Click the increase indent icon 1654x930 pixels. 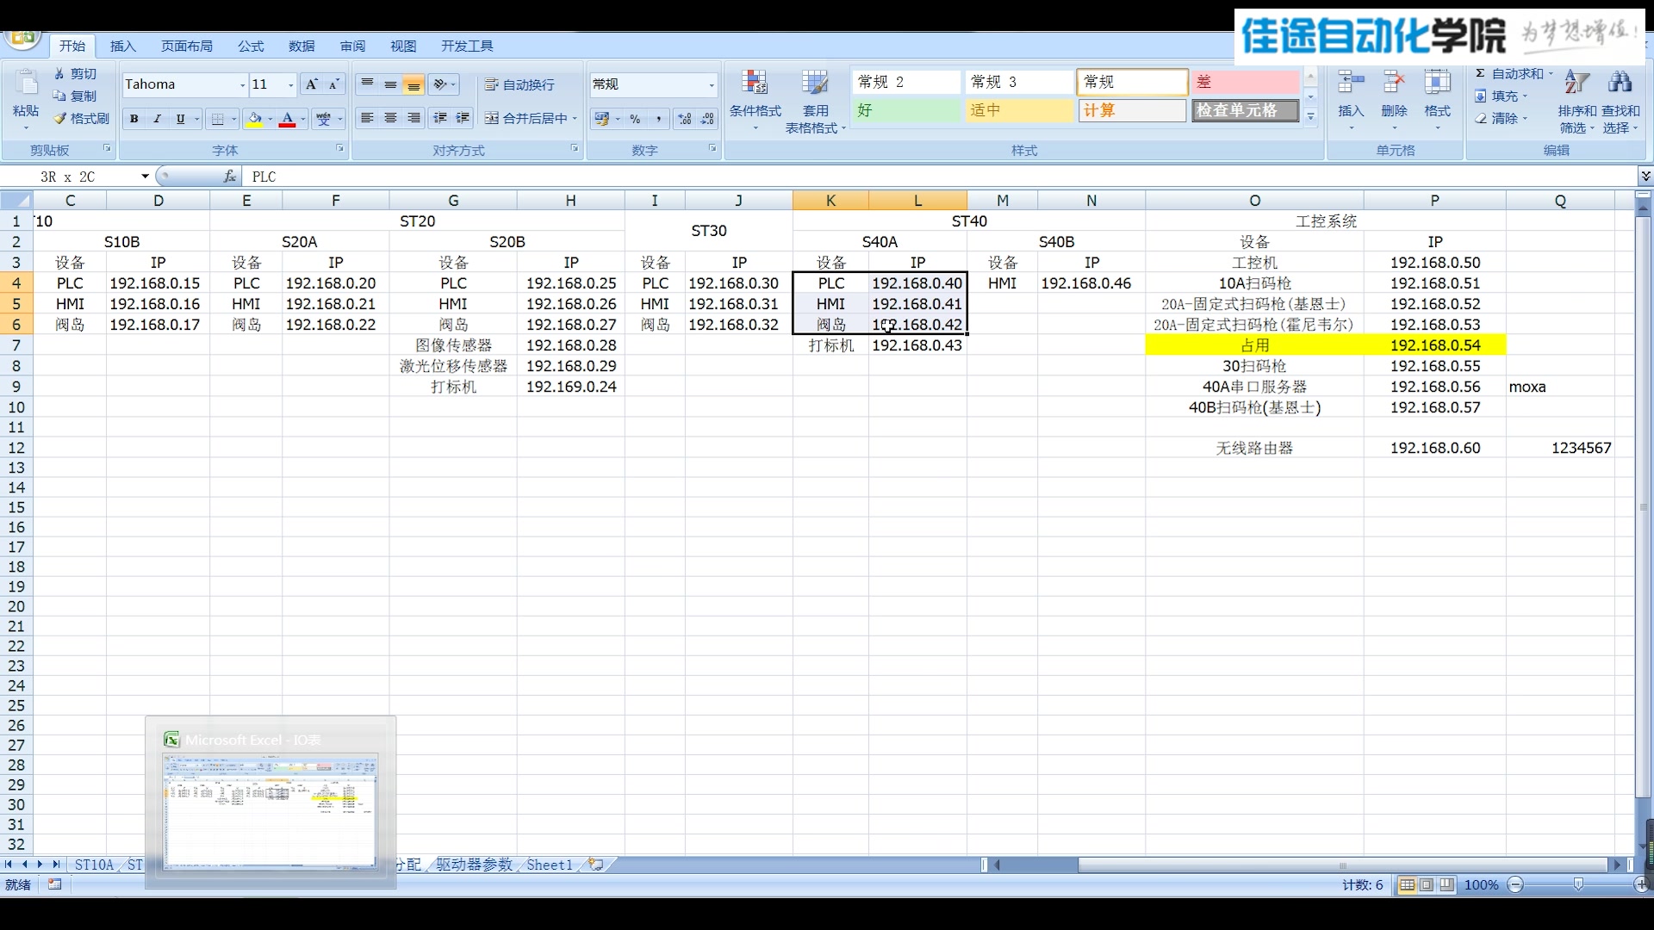coord(463,118)
